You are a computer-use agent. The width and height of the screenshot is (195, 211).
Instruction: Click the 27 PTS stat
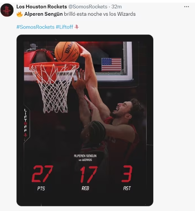(x=42, y=178)
